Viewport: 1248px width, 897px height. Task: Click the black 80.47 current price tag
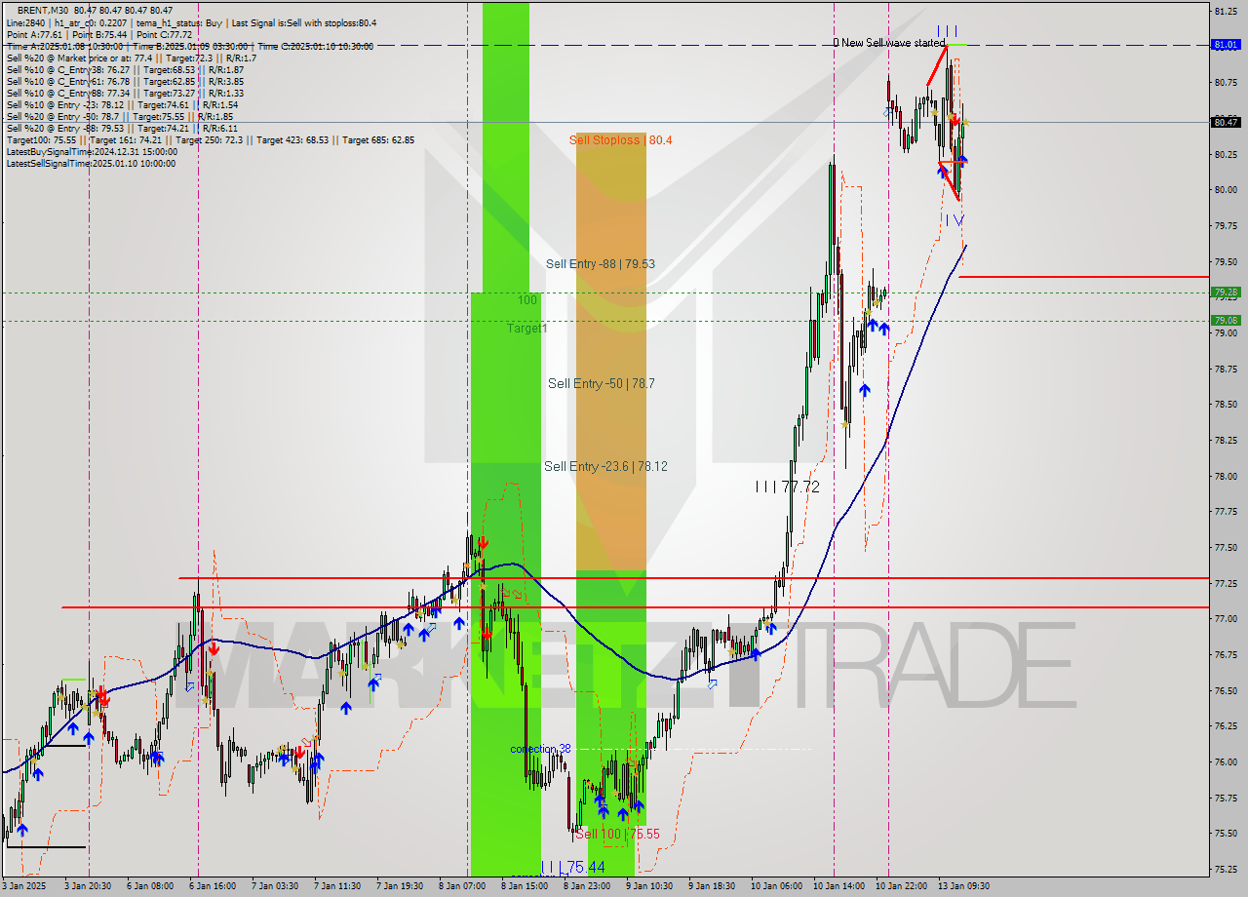tap(1225, 122)
